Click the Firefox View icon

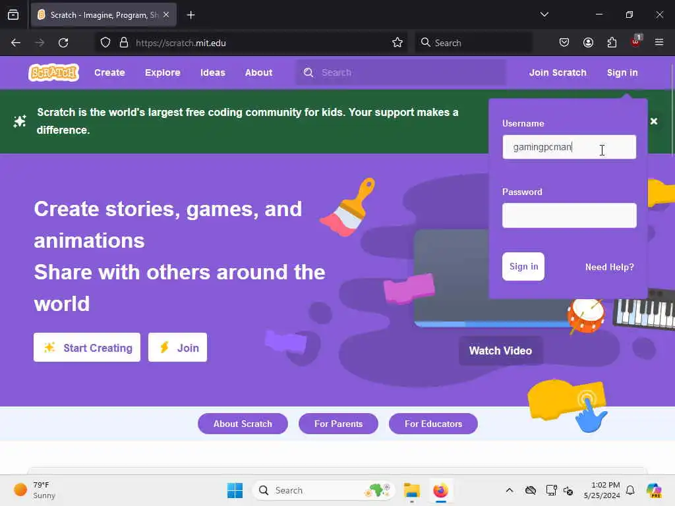[13, 15]
